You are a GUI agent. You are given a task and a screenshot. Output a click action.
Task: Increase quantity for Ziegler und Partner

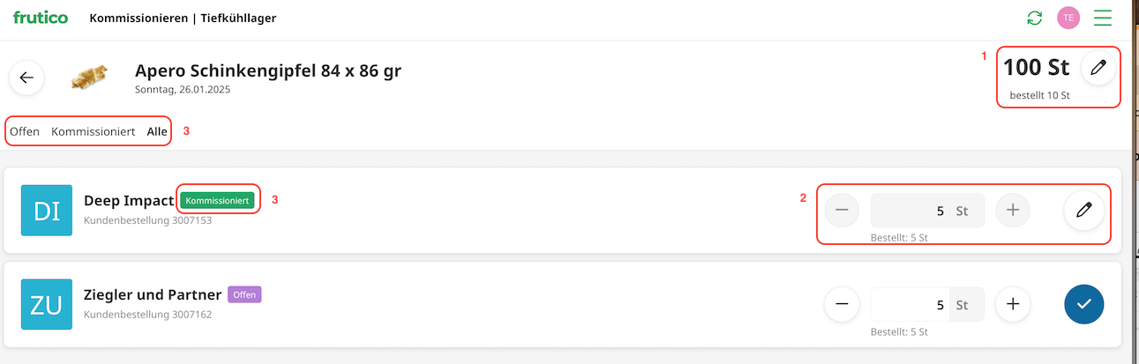1013,304
